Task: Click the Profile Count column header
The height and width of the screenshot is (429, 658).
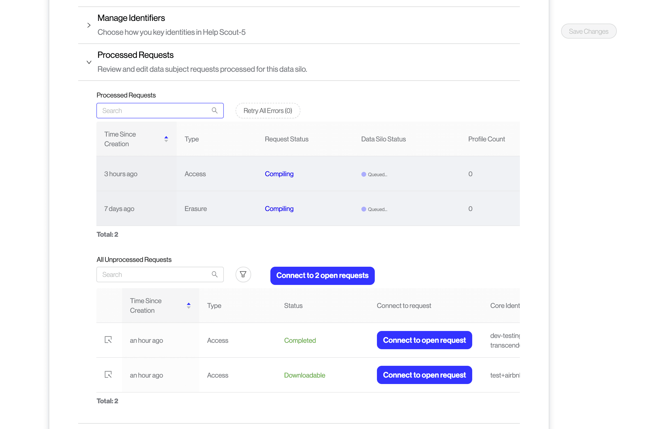Action: (x=486, y=139)
